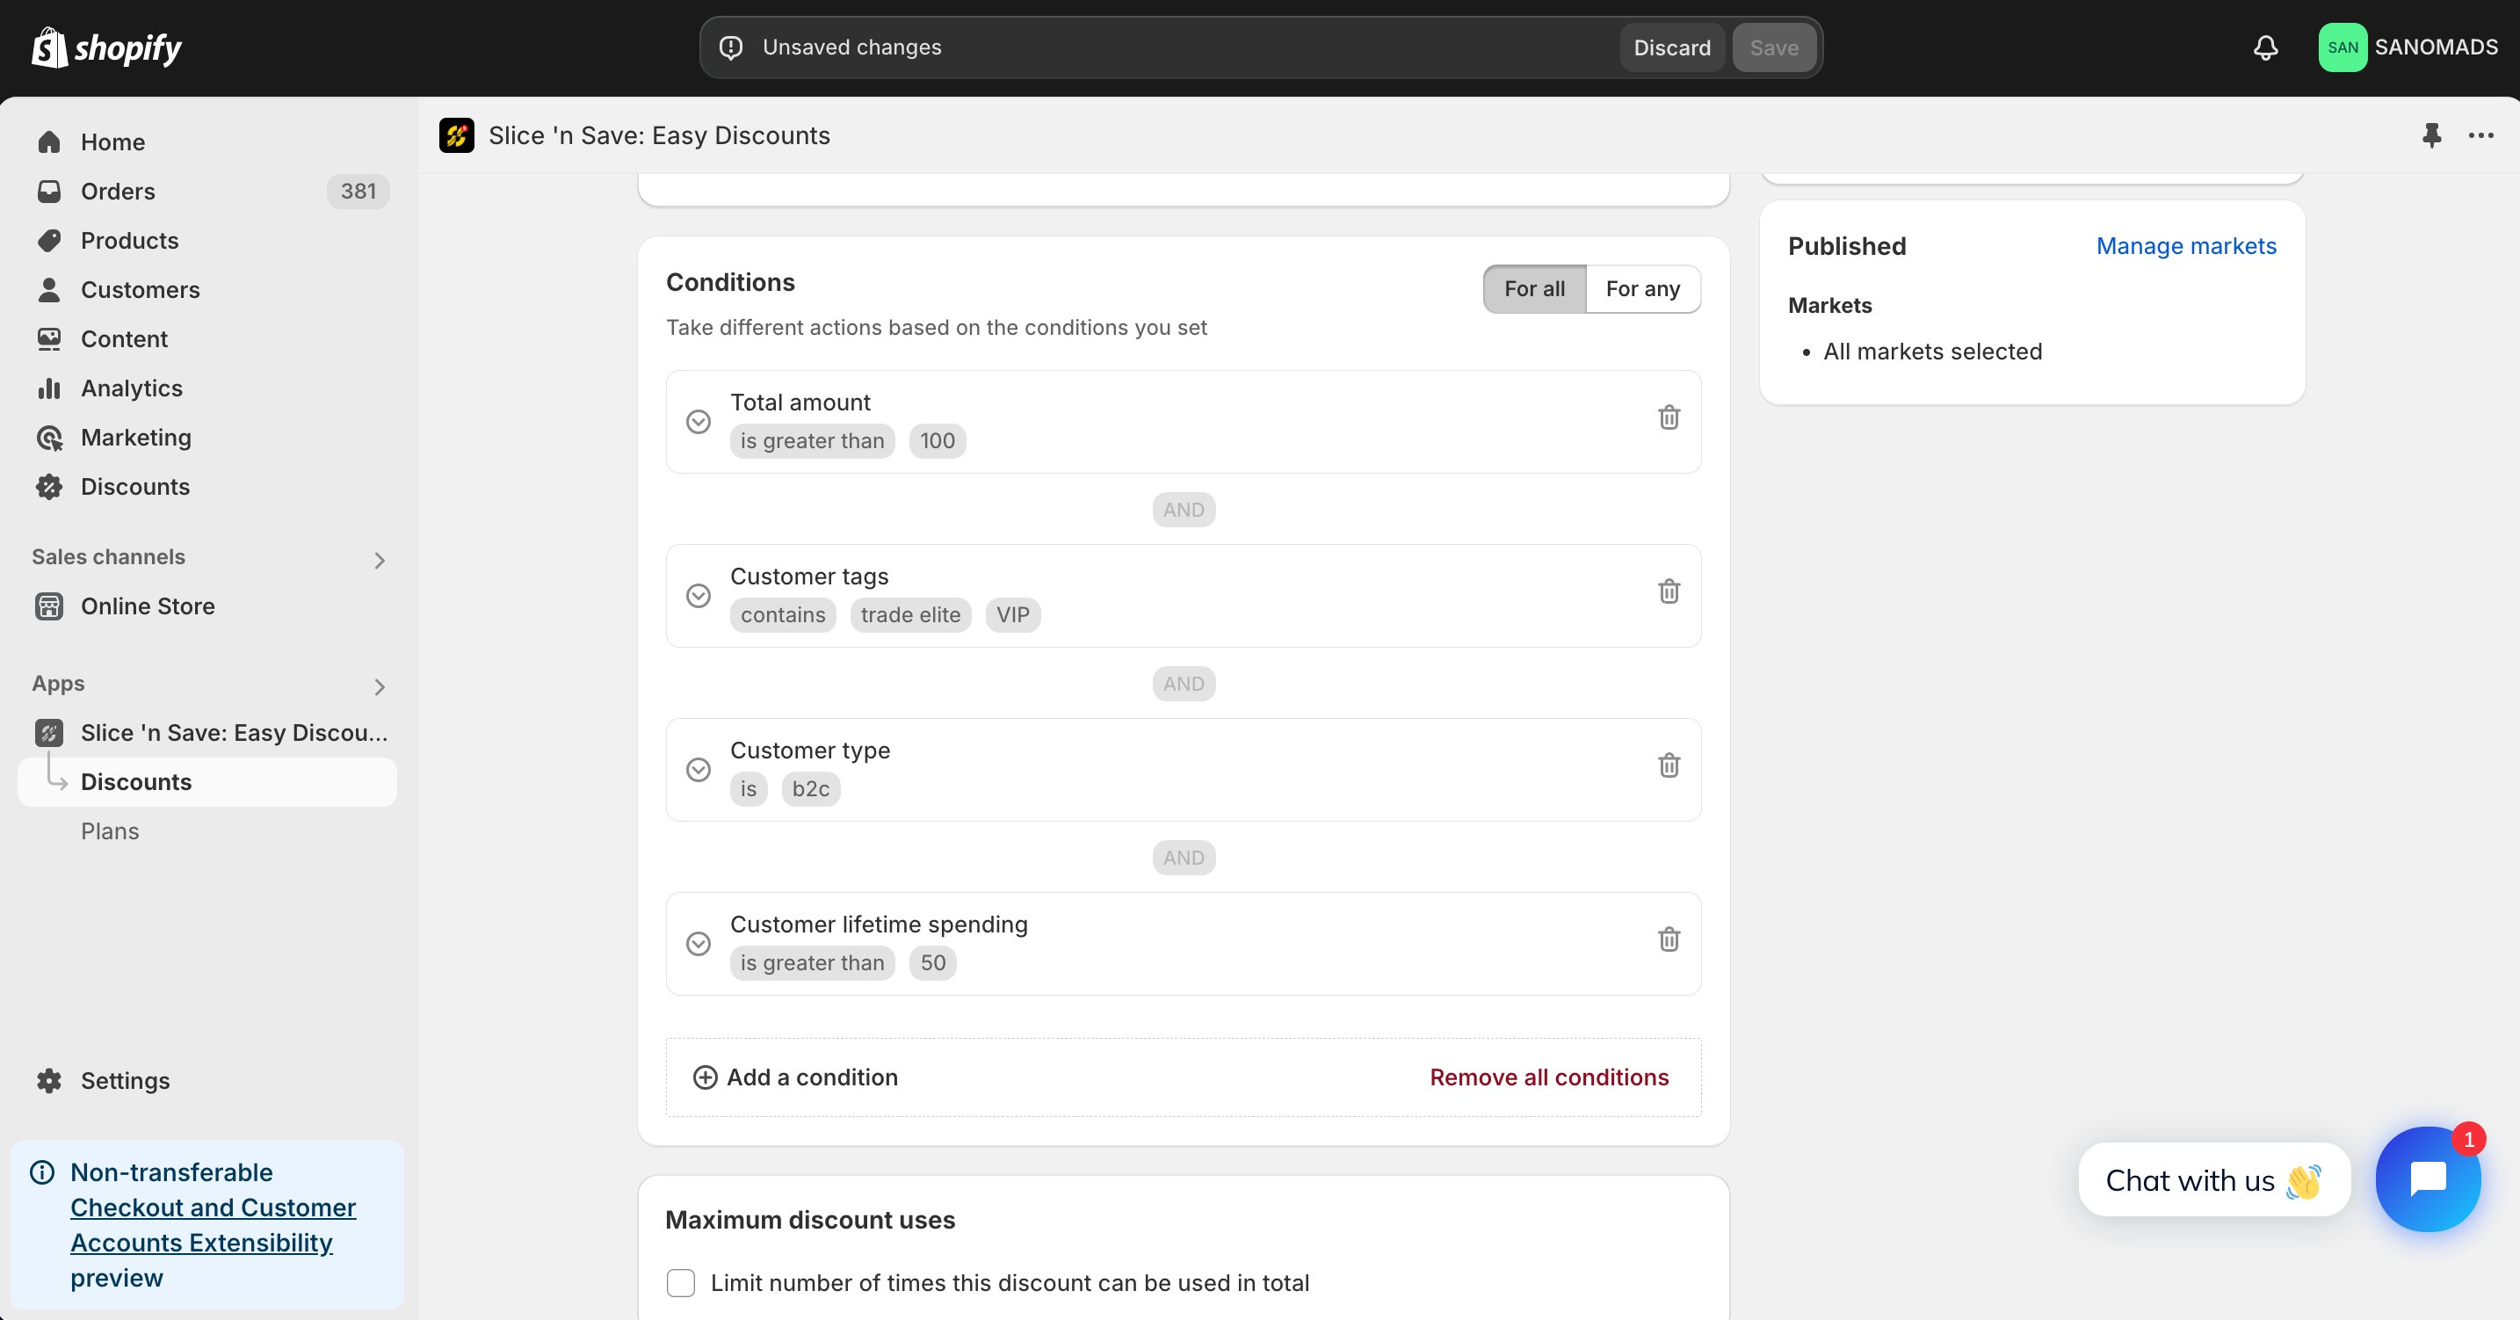Open the Manage markets link

[2186, 247]
